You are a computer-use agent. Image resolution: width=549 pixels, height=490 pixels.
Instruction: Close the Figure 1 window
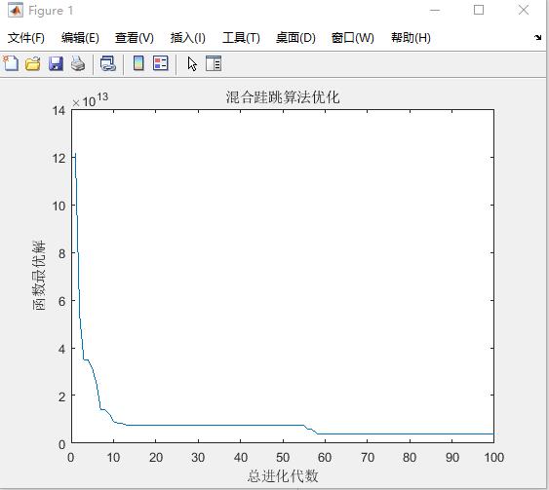click(x=524, y=10)
